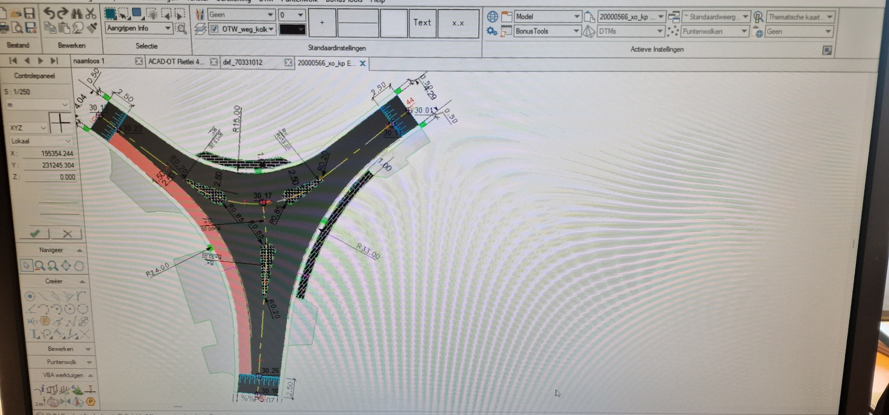Image resolution: width=889 pixels, height=415 pixels.
Task: Click the layers stack icon
Action: [x=200, y=29]
